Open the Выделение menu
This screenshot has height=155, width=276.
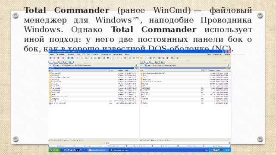point(60,54)
